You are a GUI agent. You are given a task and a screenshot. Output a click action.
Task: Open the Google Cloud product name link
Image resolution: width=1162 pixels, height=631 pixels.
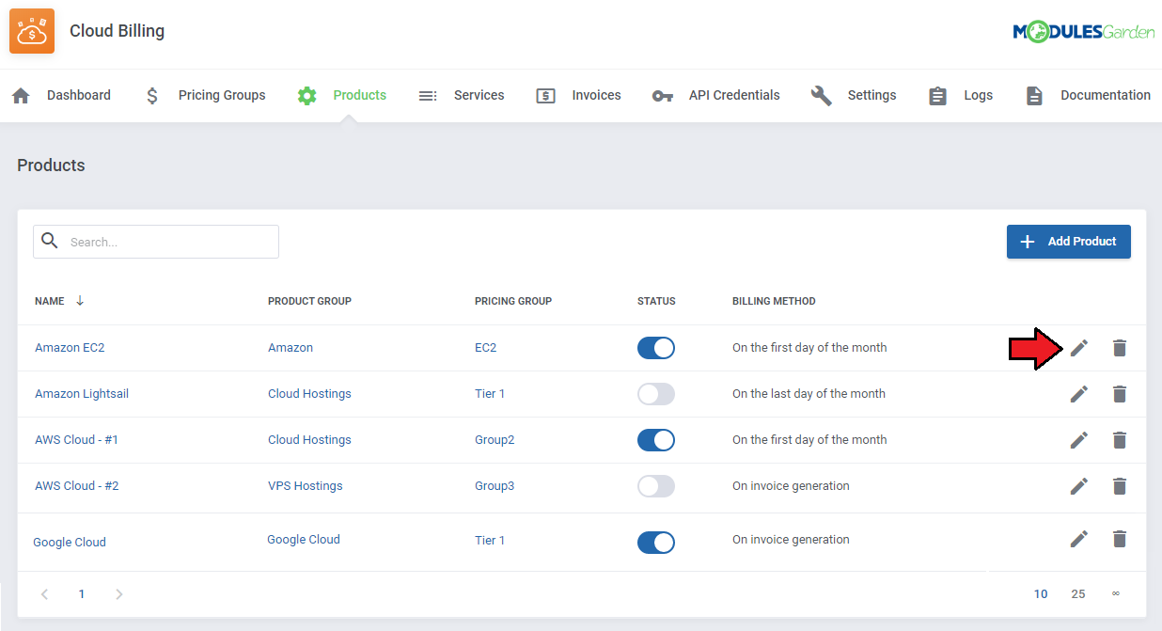[x=70, y=543]
